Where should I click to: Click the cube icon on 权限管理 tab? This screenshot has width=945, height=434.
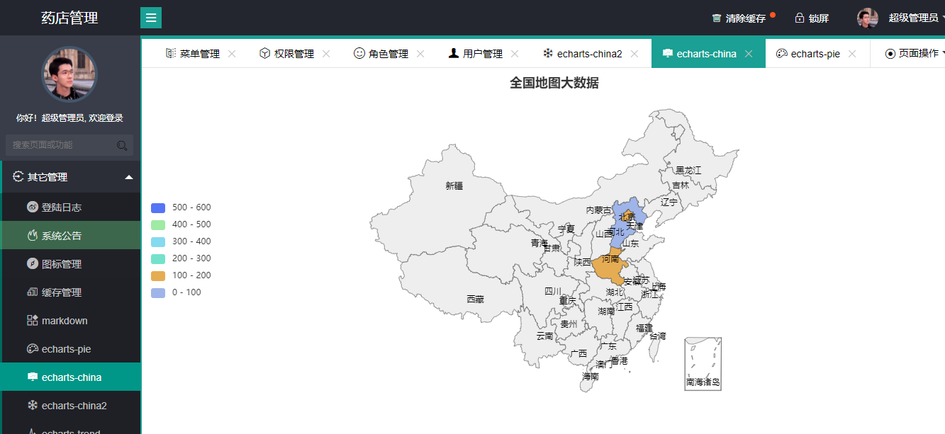tap(265, 54)
